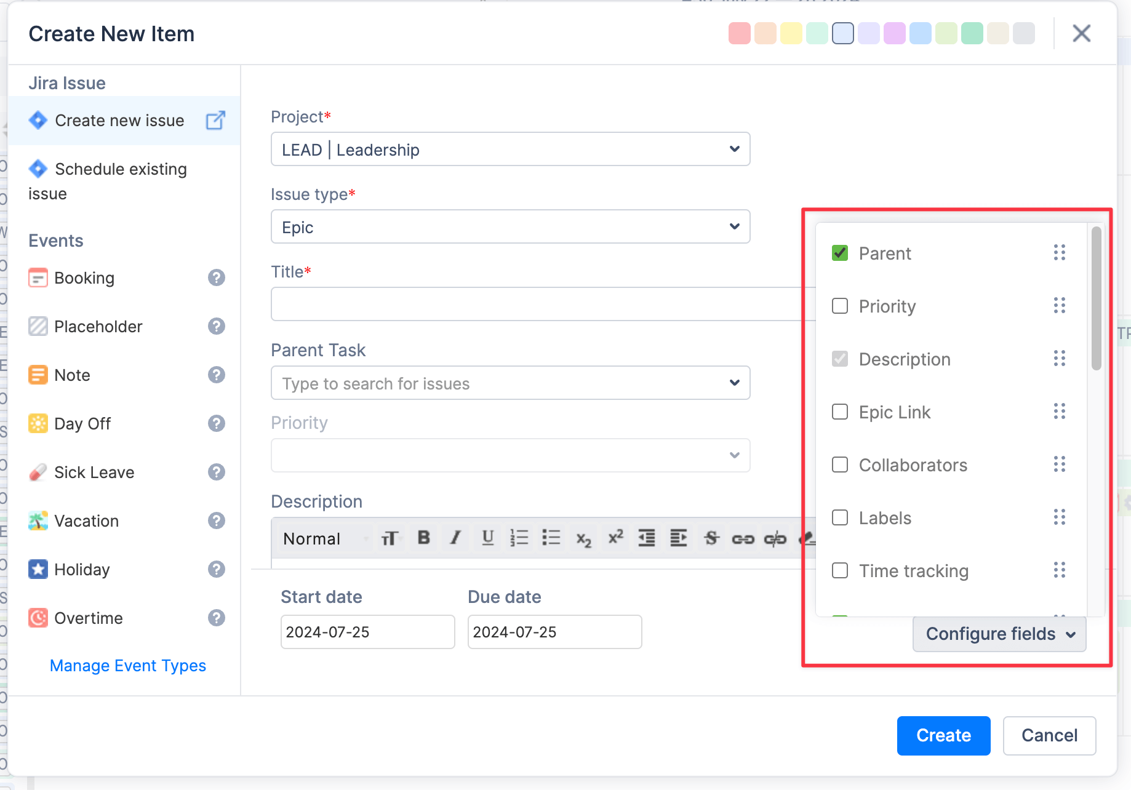The height and width of the screenshot is (790, 1131).
Task: Pick the red color swatch
Action: tap(739, 33)
